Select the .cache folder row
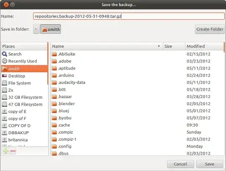Viewport: 226px width, 171px height. click(x=137, y=125)
